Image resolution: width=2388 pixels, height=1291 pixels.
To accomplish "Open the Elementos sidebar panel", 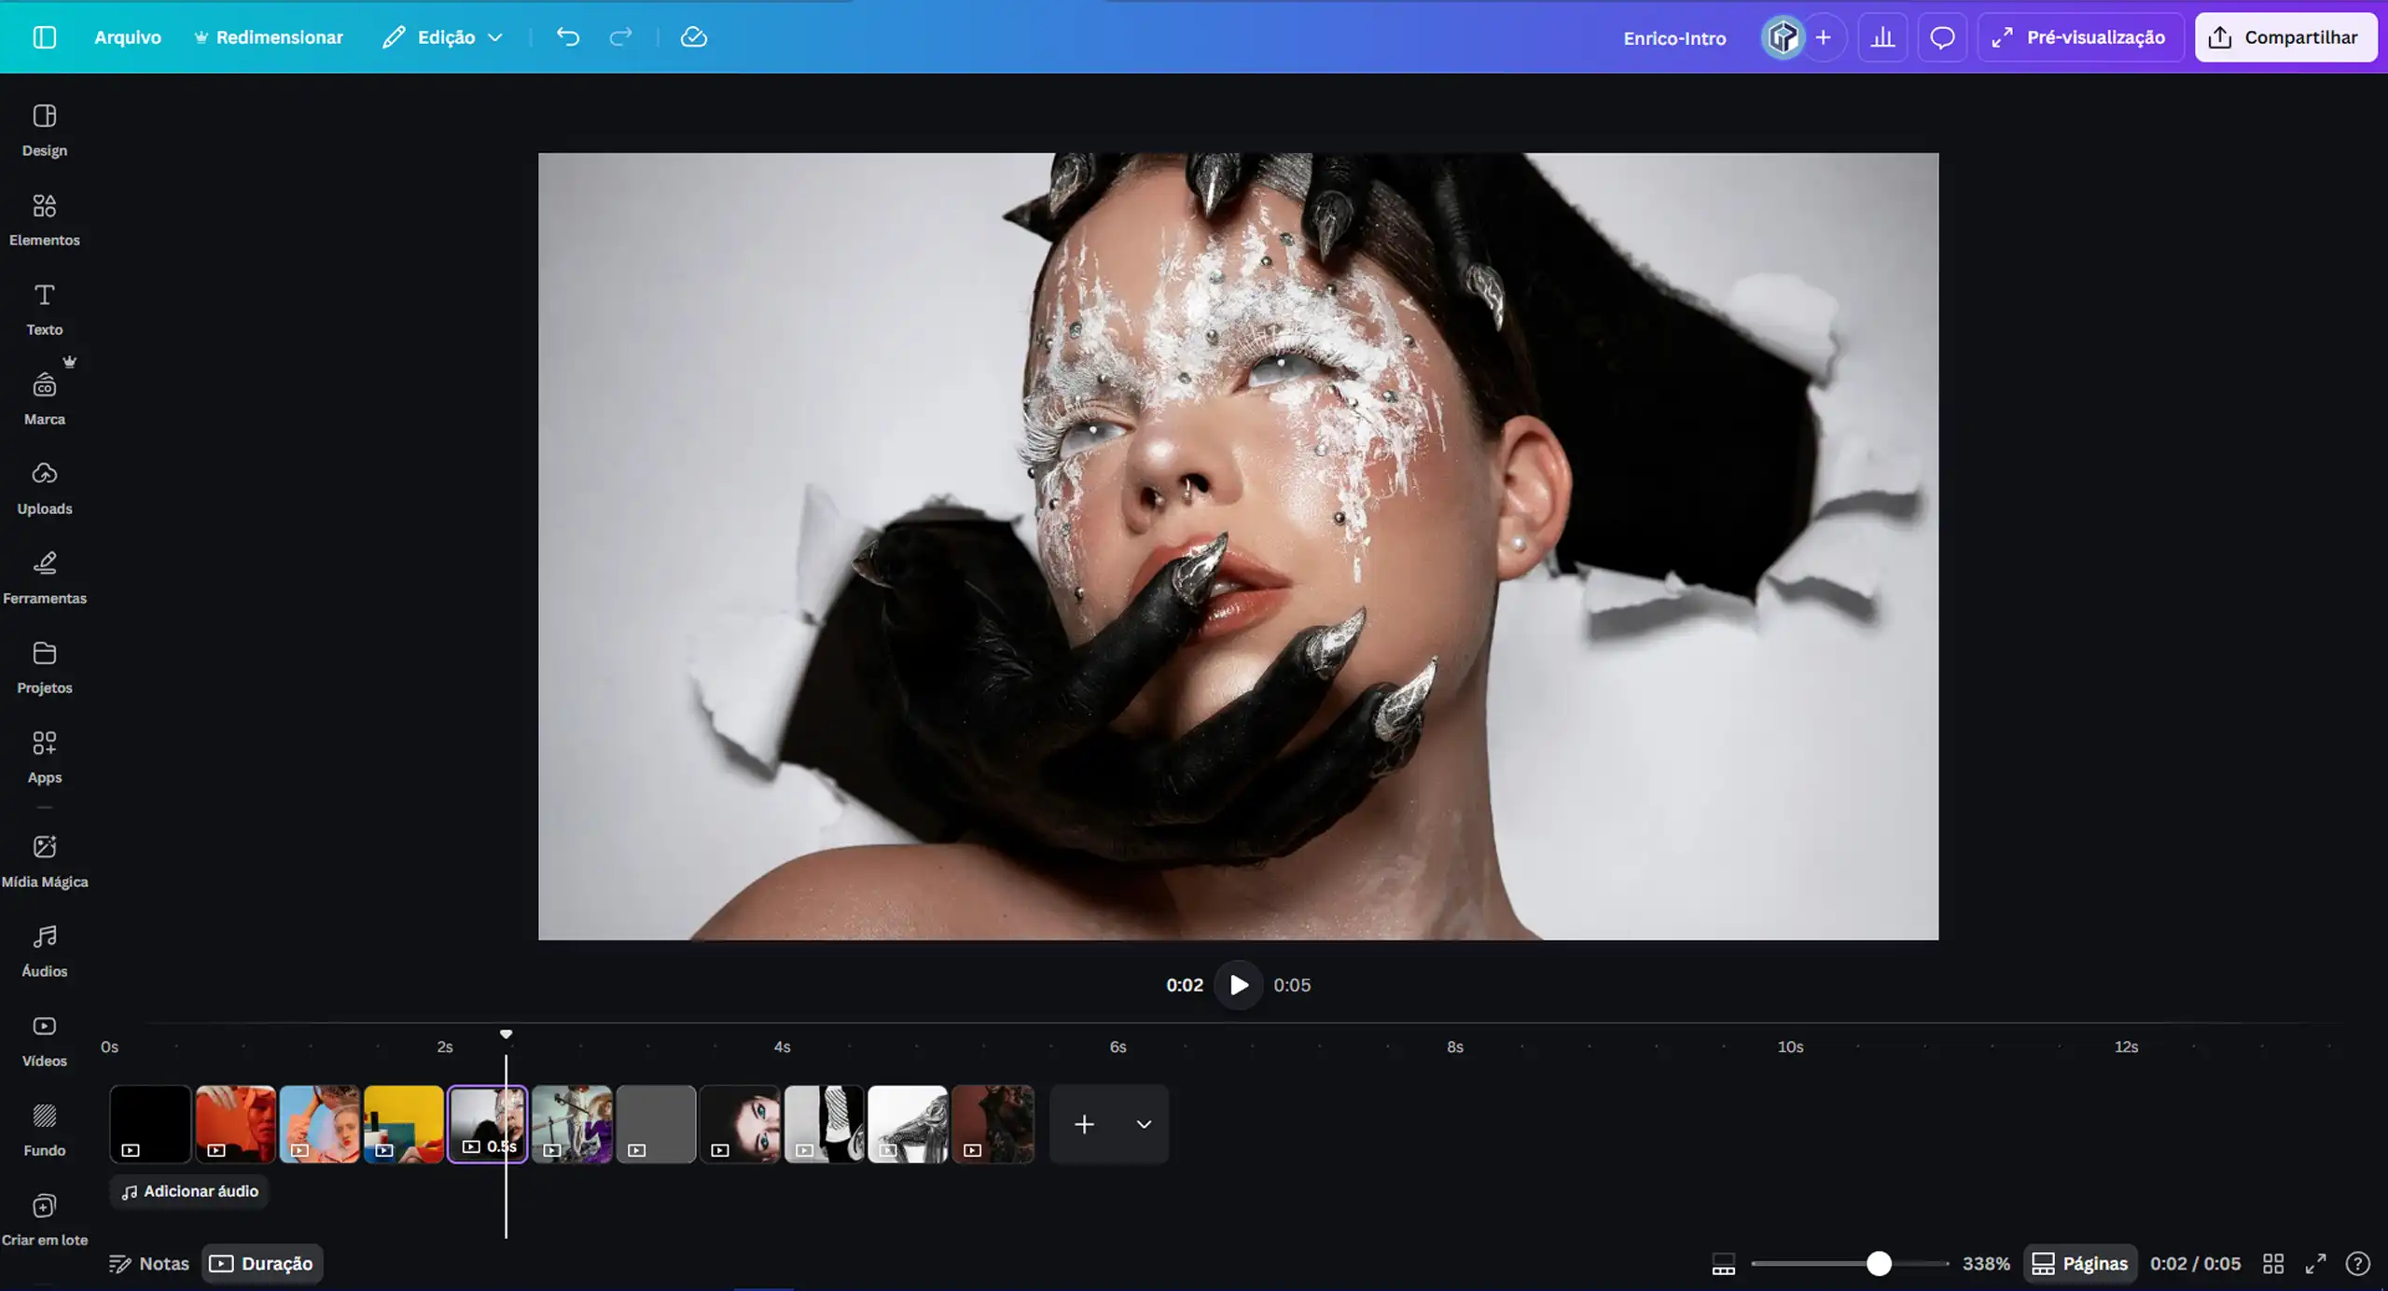I will click(44, 219).
